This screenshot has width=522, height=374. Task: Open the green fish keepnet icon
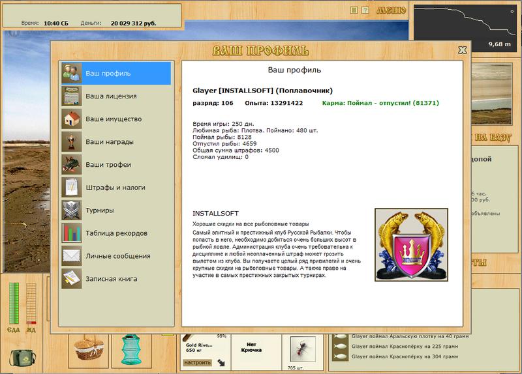(x=132, y=349)
